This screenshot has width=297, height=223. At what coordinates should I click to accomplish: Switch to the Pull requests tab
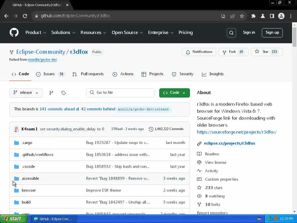coord(88,74)
